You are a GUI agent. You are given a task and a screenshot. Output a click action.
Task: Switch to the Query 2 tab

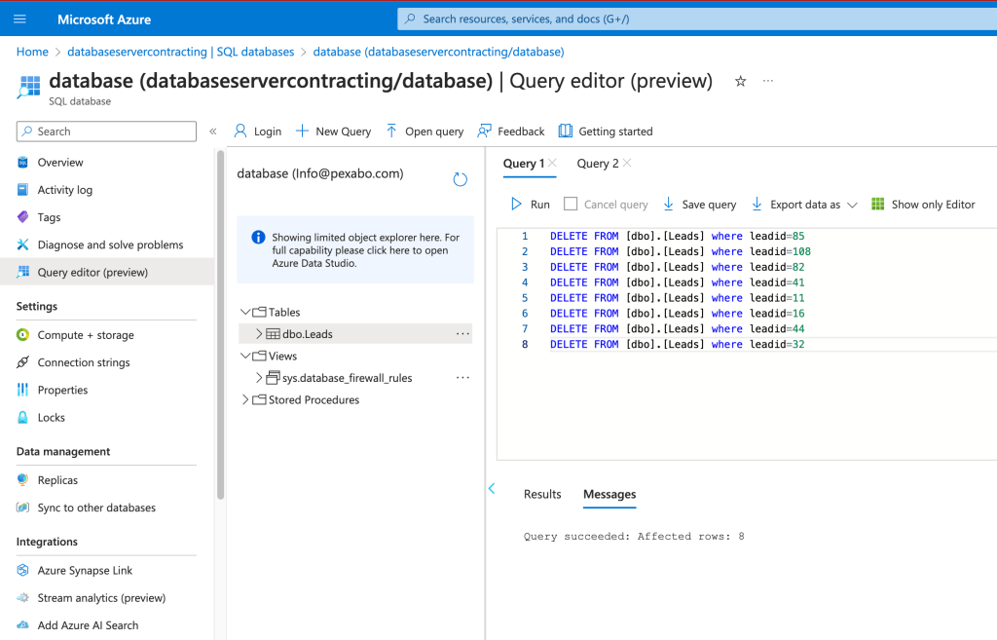(x=597, y=164)
